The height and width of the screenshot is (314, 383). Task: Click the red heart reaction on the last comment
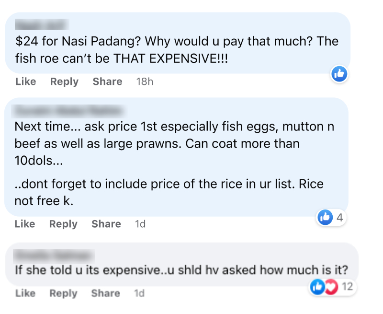(x=331, y=287)
